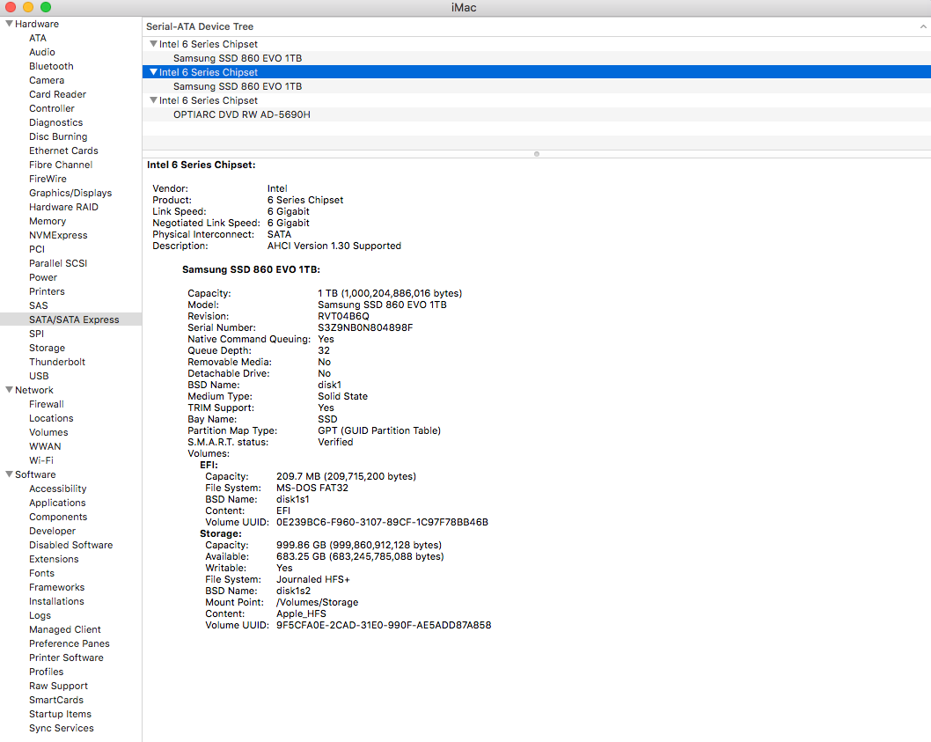931x742 pixels.
Task: Open the Audio hardware category
Action: pos(42,52)
